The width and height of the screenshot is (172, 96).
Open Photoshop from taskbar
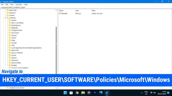pos(95,93)
